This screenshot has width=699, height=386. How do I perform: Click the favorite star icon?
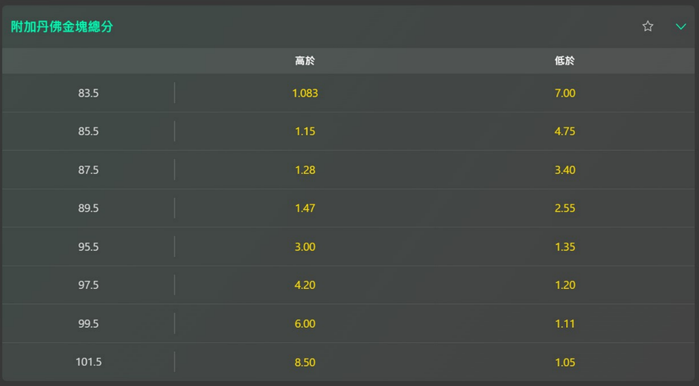coord(647,26)
